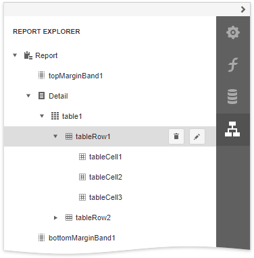Viewport: 254px width, 258px height.
Task: Select tableCell2 in the tree
Action: click(x=105, y=177)
